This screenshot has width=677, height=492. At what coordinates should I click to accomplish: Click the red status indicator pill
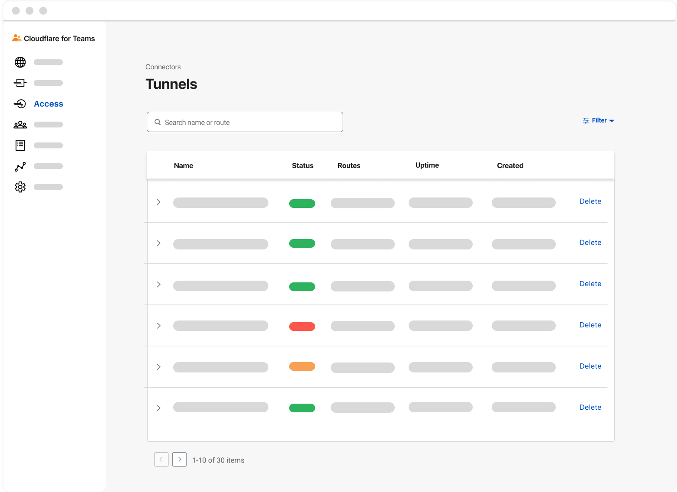pyautogui.click(x=302, y=327)
